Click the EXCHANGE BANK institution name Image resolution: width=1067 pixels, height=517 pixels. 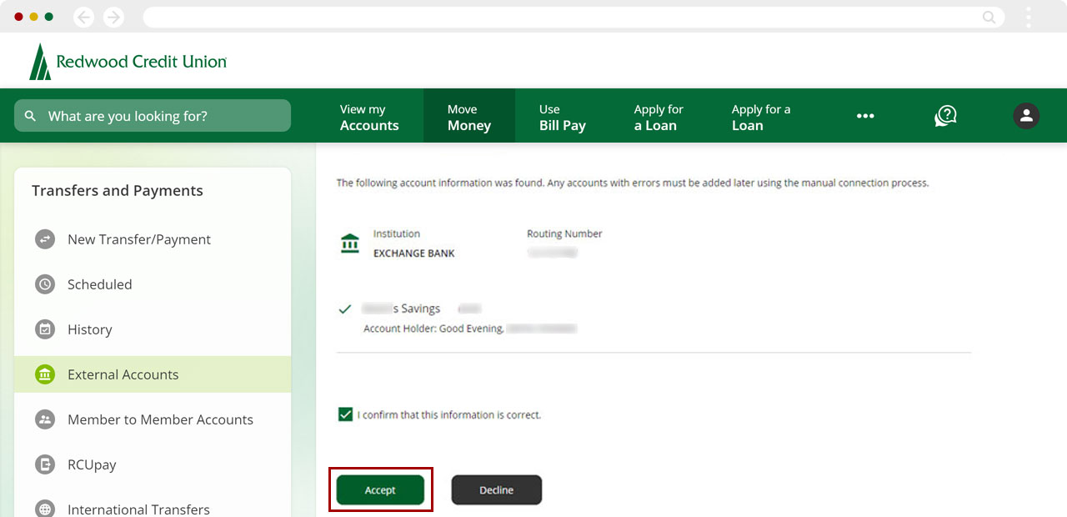(414, 253)
